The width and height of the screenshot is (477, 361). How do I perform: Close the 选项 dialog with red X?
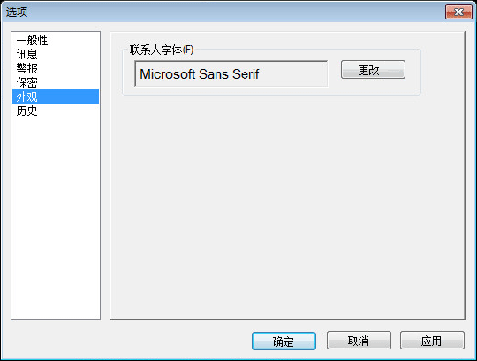[x=458, y=12]
